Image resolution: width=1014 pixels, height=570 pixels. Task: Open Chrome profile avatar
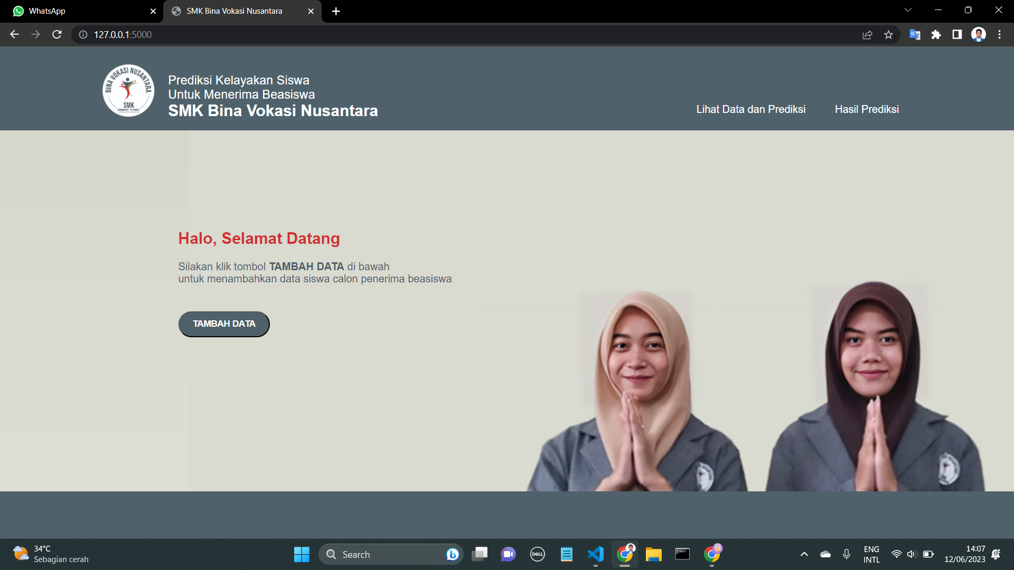tap(978, 34)
